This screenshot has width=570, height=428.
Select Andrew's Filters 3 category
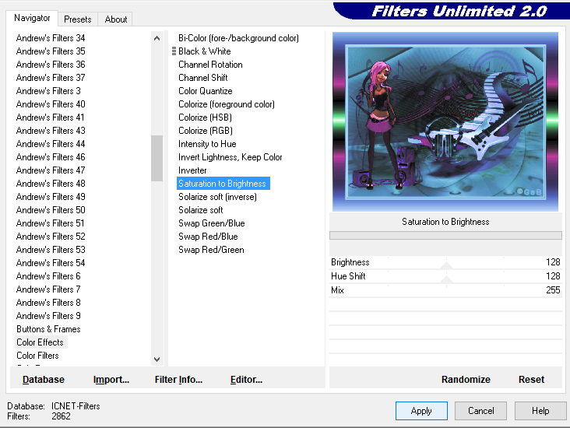[48, 91]
